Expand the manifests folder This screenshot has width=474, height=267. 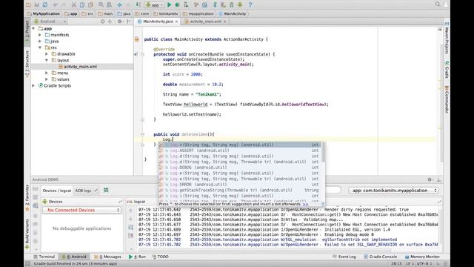tap(40, 35)
